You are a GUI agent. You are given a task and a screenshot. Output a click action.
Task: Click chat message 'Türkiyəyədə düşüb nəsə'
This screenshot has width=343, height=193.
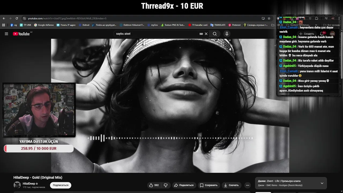(313, 66)
